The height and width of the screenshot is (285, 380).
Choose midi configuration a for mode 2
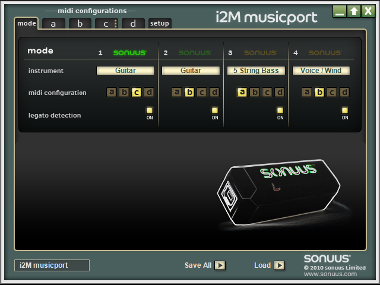point(177,93)
